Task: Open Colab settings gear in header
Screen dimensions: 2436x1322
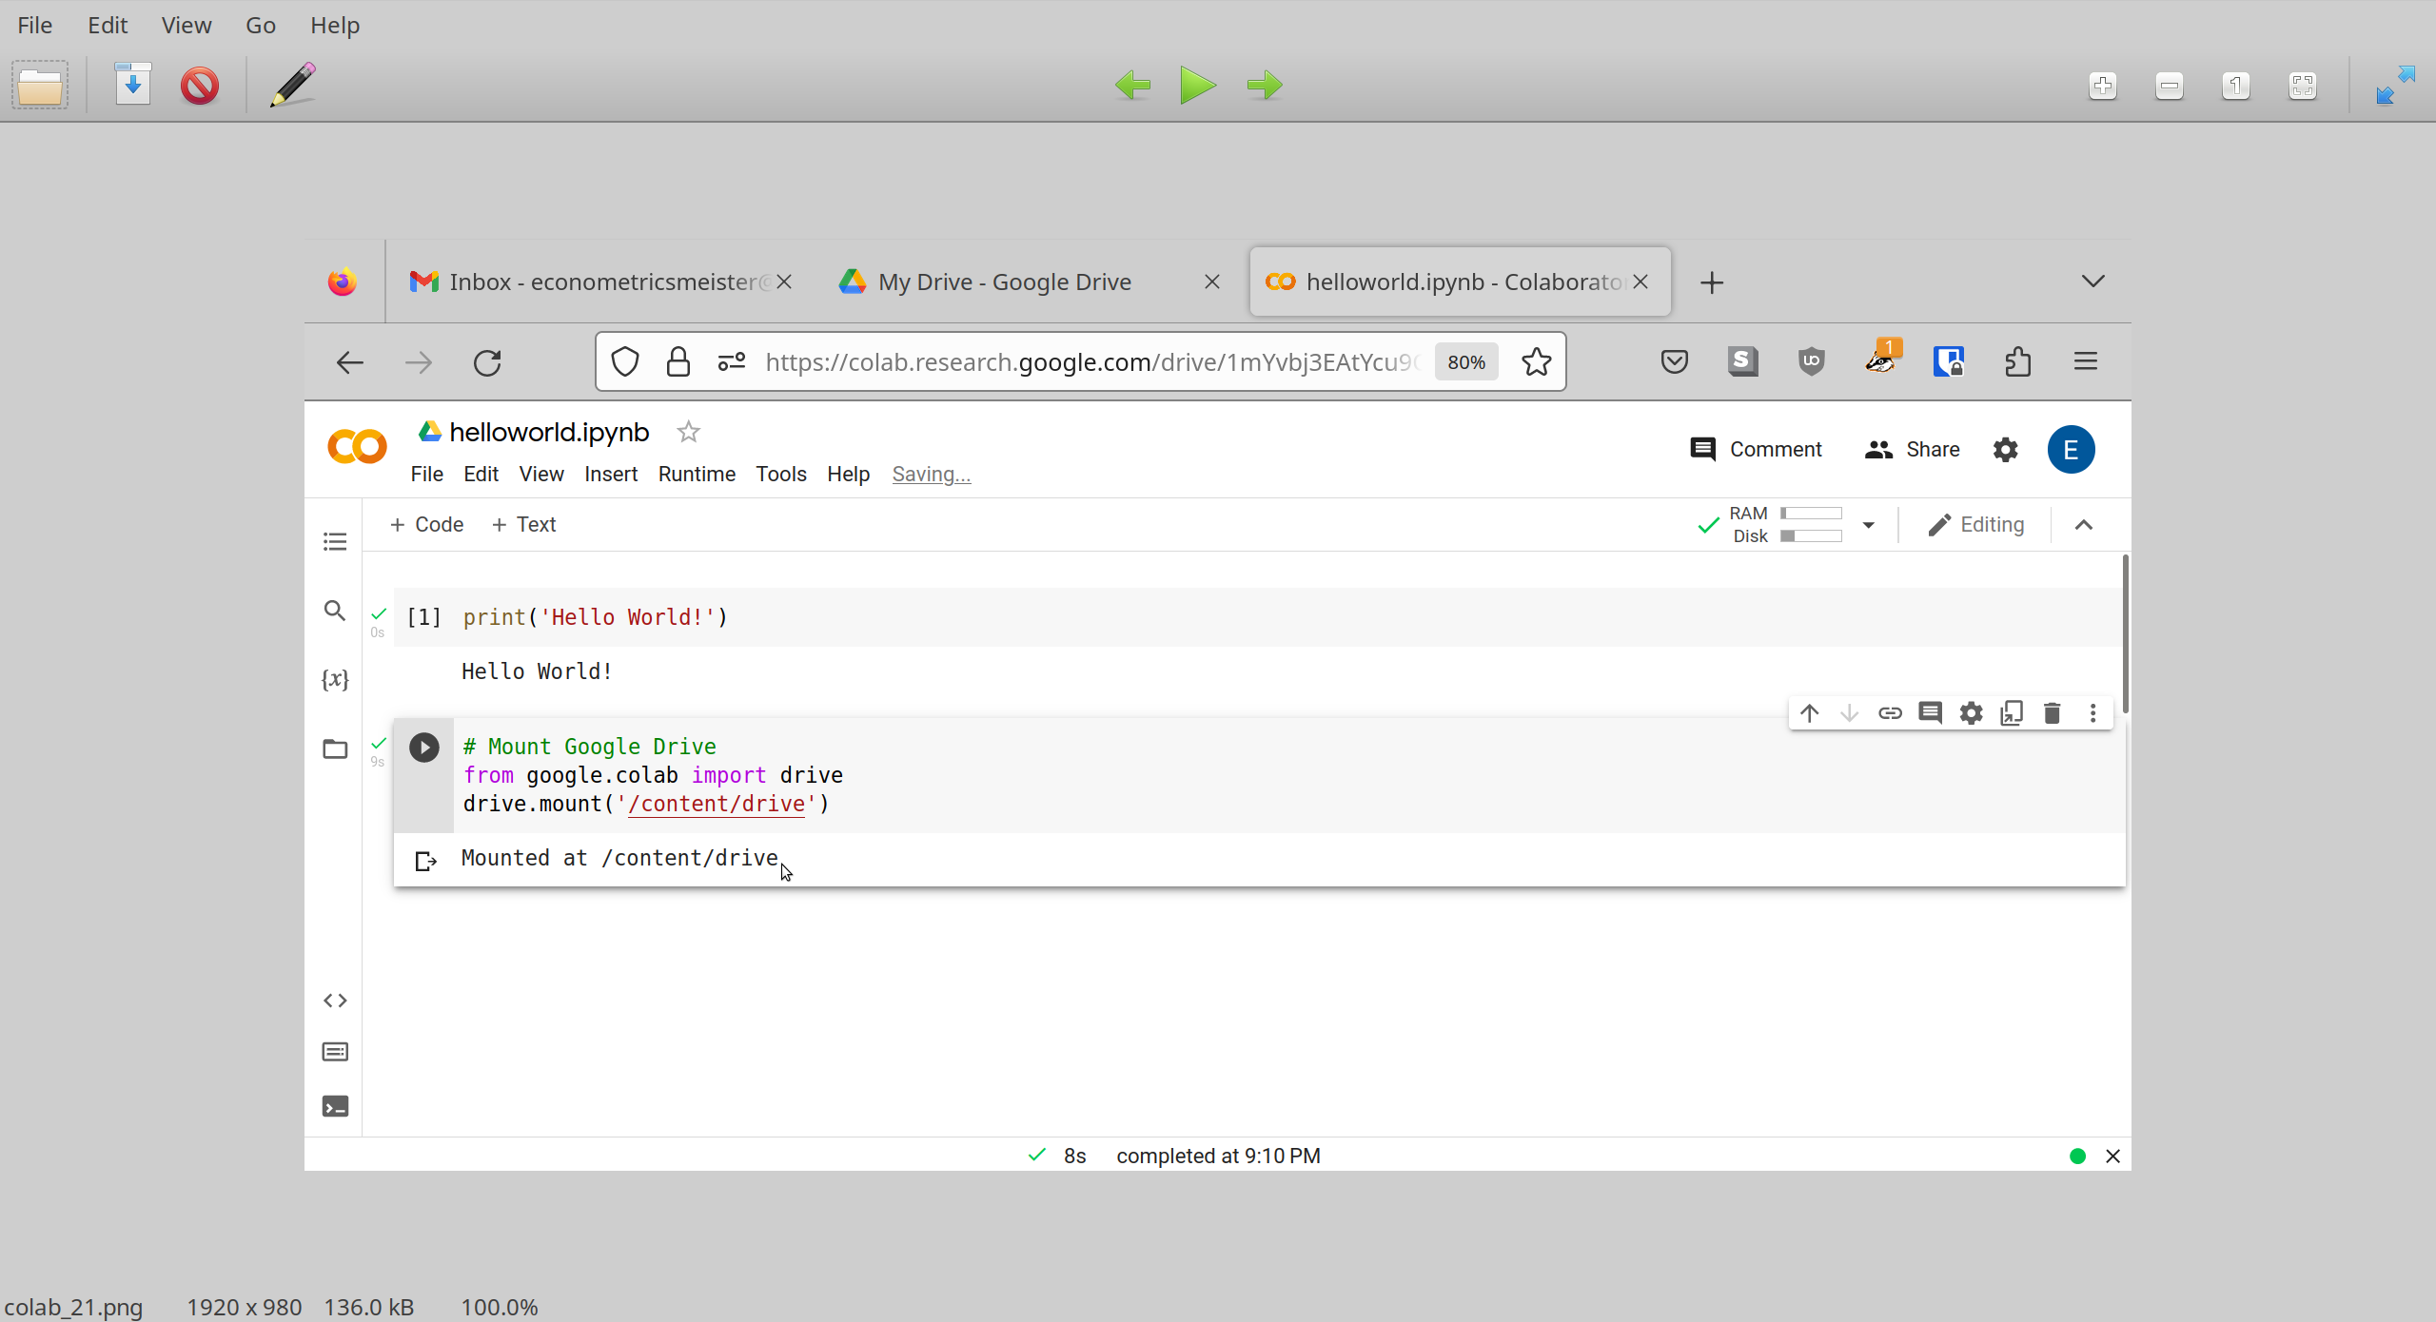Action: click(x=2006, y=449)
